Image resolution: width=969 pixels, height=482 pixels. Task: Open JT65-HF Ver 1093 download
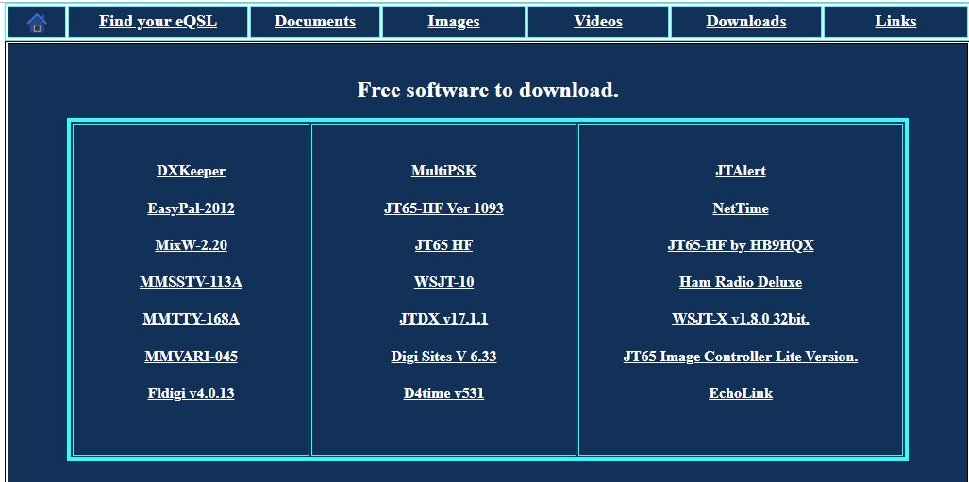pyautogui.click(x=443, y=208)
